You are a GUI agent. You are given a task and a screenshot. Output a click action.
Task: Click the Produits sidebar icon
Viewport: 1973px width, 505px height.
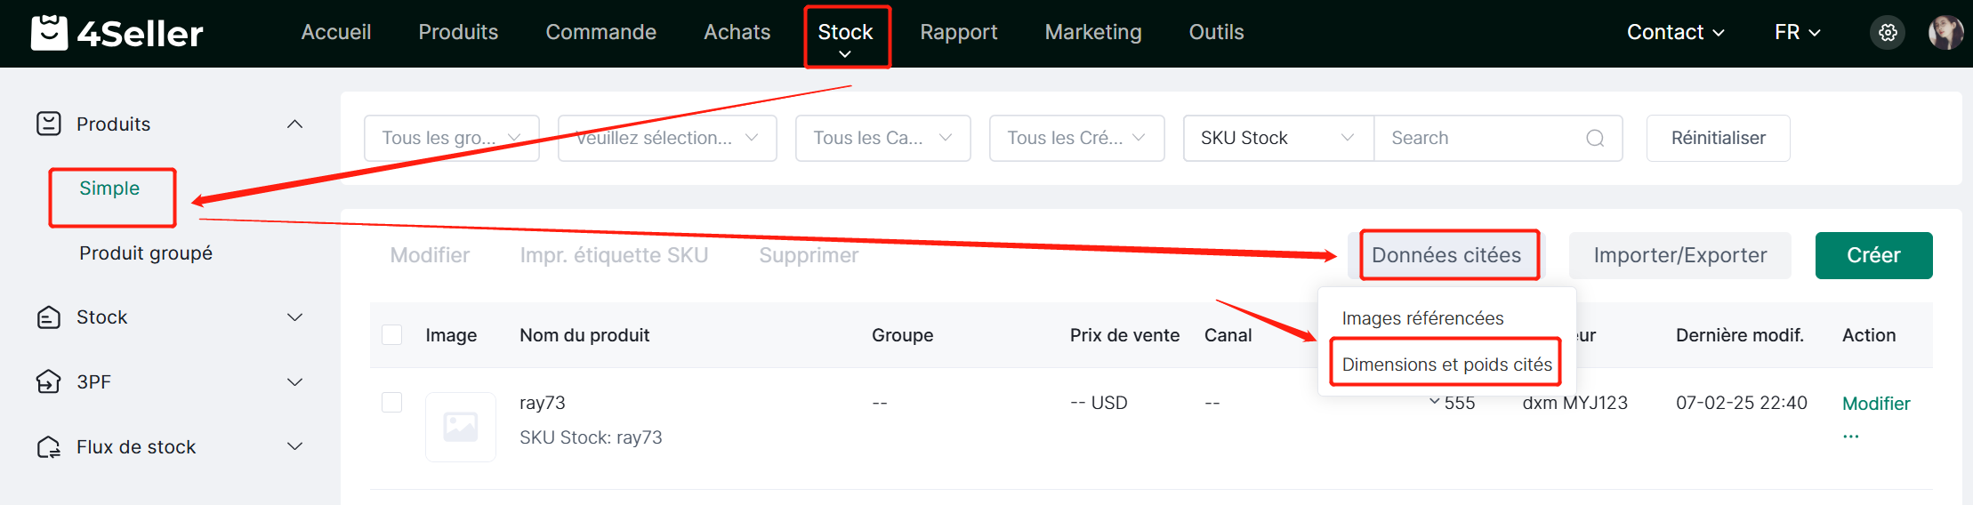pos(49,124)
